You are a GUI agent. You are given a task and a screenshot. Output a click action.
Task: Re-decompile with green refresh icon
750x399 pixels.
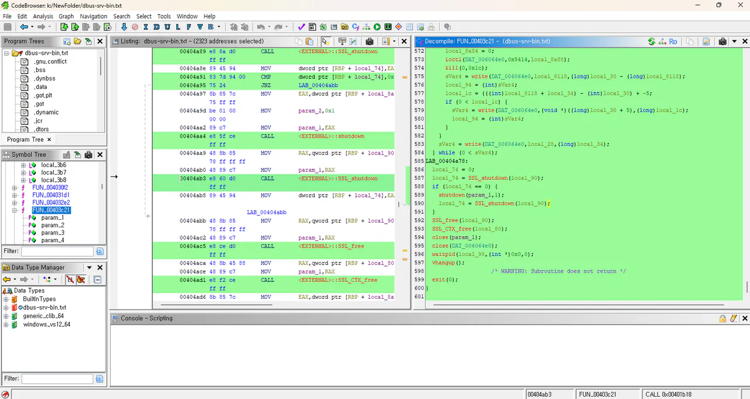(652, 42)
